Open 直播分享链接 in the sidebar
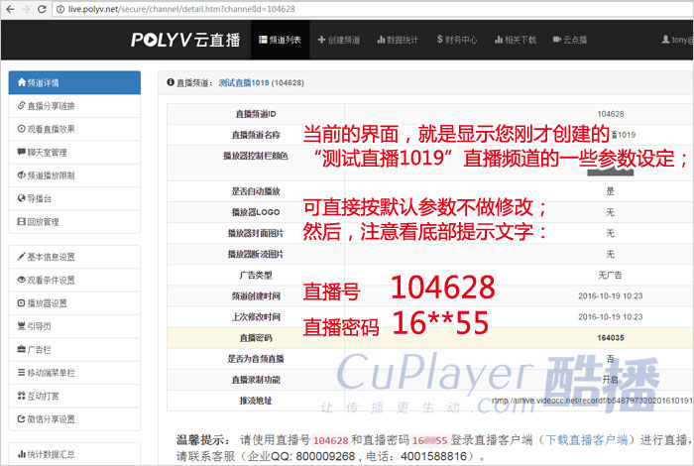This screenshot has height=466, width=694. click(74, 106)
